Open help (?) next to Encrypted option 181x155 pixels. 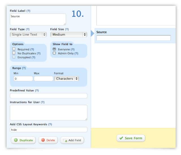click(33, 57)
